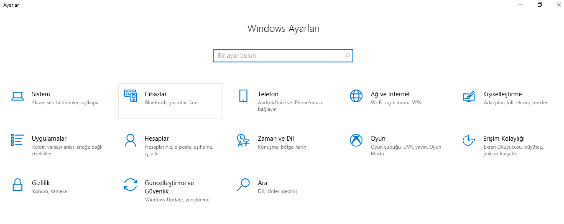Screen dimensions: 564x224
Task: Click the search magnifier in the search box
Action: [x=347, y=55]
